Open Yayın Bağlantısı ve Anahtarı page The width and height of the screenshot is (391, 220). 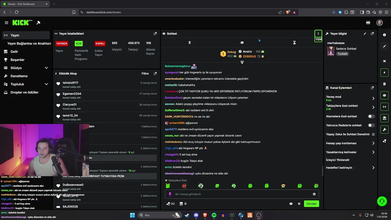(x=29, y=43)
